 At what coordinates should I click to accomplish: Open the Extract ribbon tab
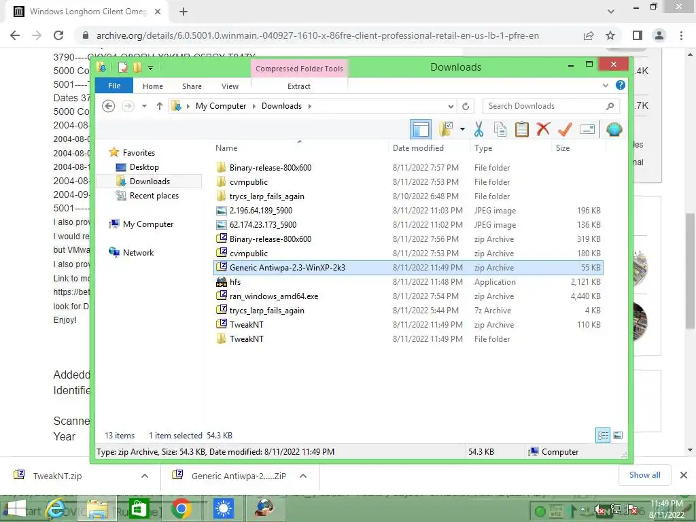[x=299, y=86]
